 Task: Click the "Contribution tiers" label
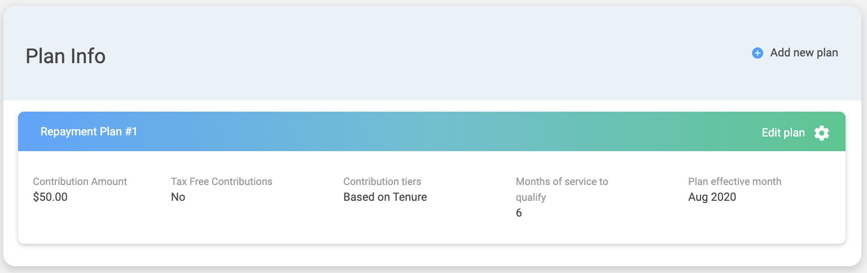click(x=382, y=182)
